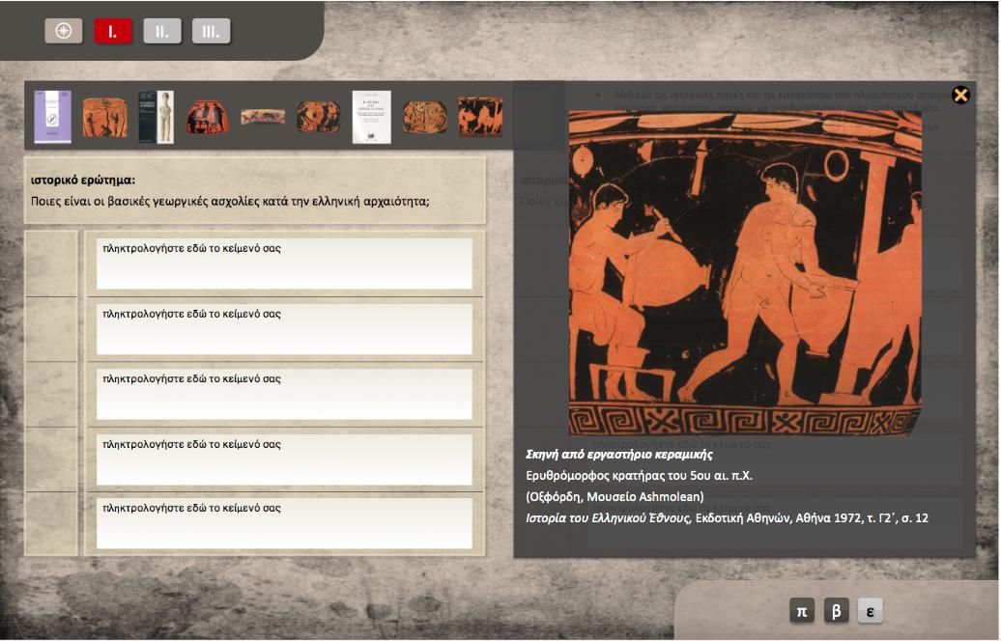This screenshot has width=1001, height=641.
Task: Open the long narrow pottery fragment thumbnail
Action: (x=263, y=117)
